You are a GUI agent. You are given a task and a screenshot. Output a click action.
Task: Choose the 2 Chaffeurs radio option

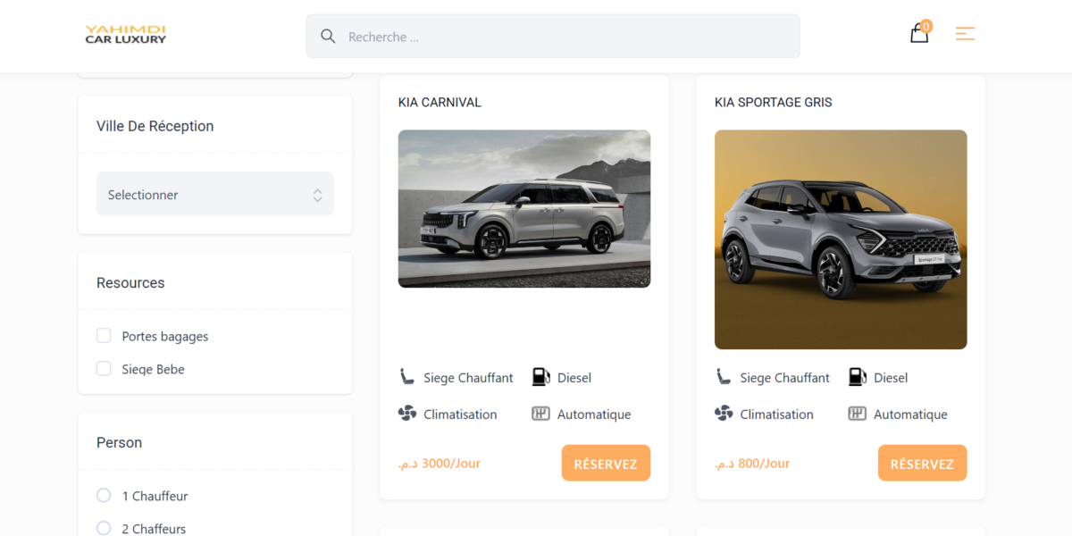(x=104, y=528)
